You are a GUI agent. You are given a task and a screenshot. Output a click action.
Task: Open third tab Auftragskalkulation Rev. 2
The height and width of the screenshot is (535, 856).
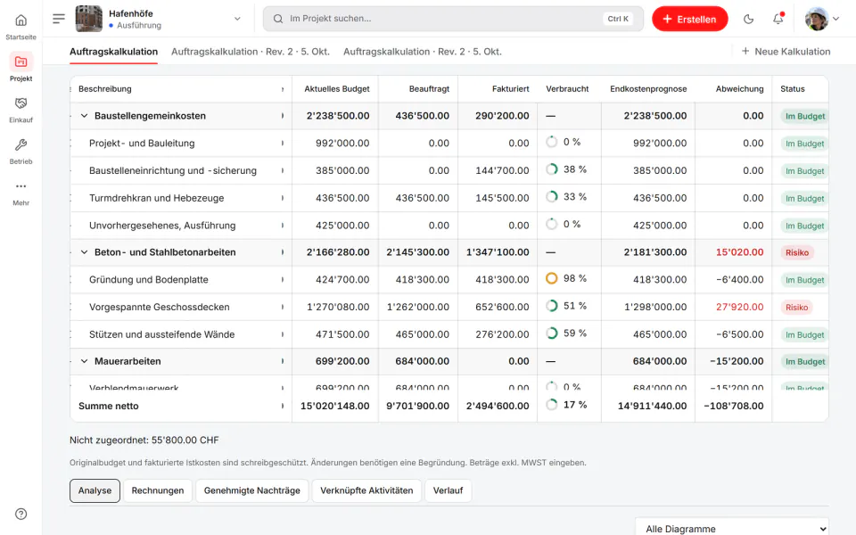tap(423, 52)
